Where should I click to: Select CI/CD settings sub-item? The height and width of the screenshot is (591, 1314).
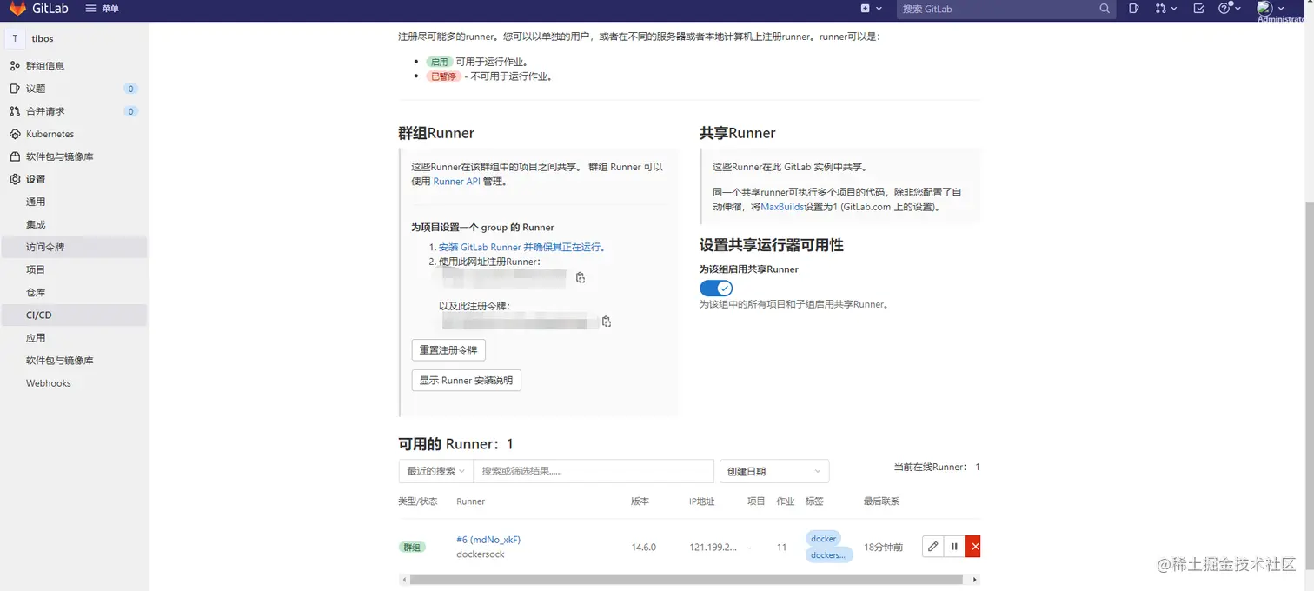point(39,315)
